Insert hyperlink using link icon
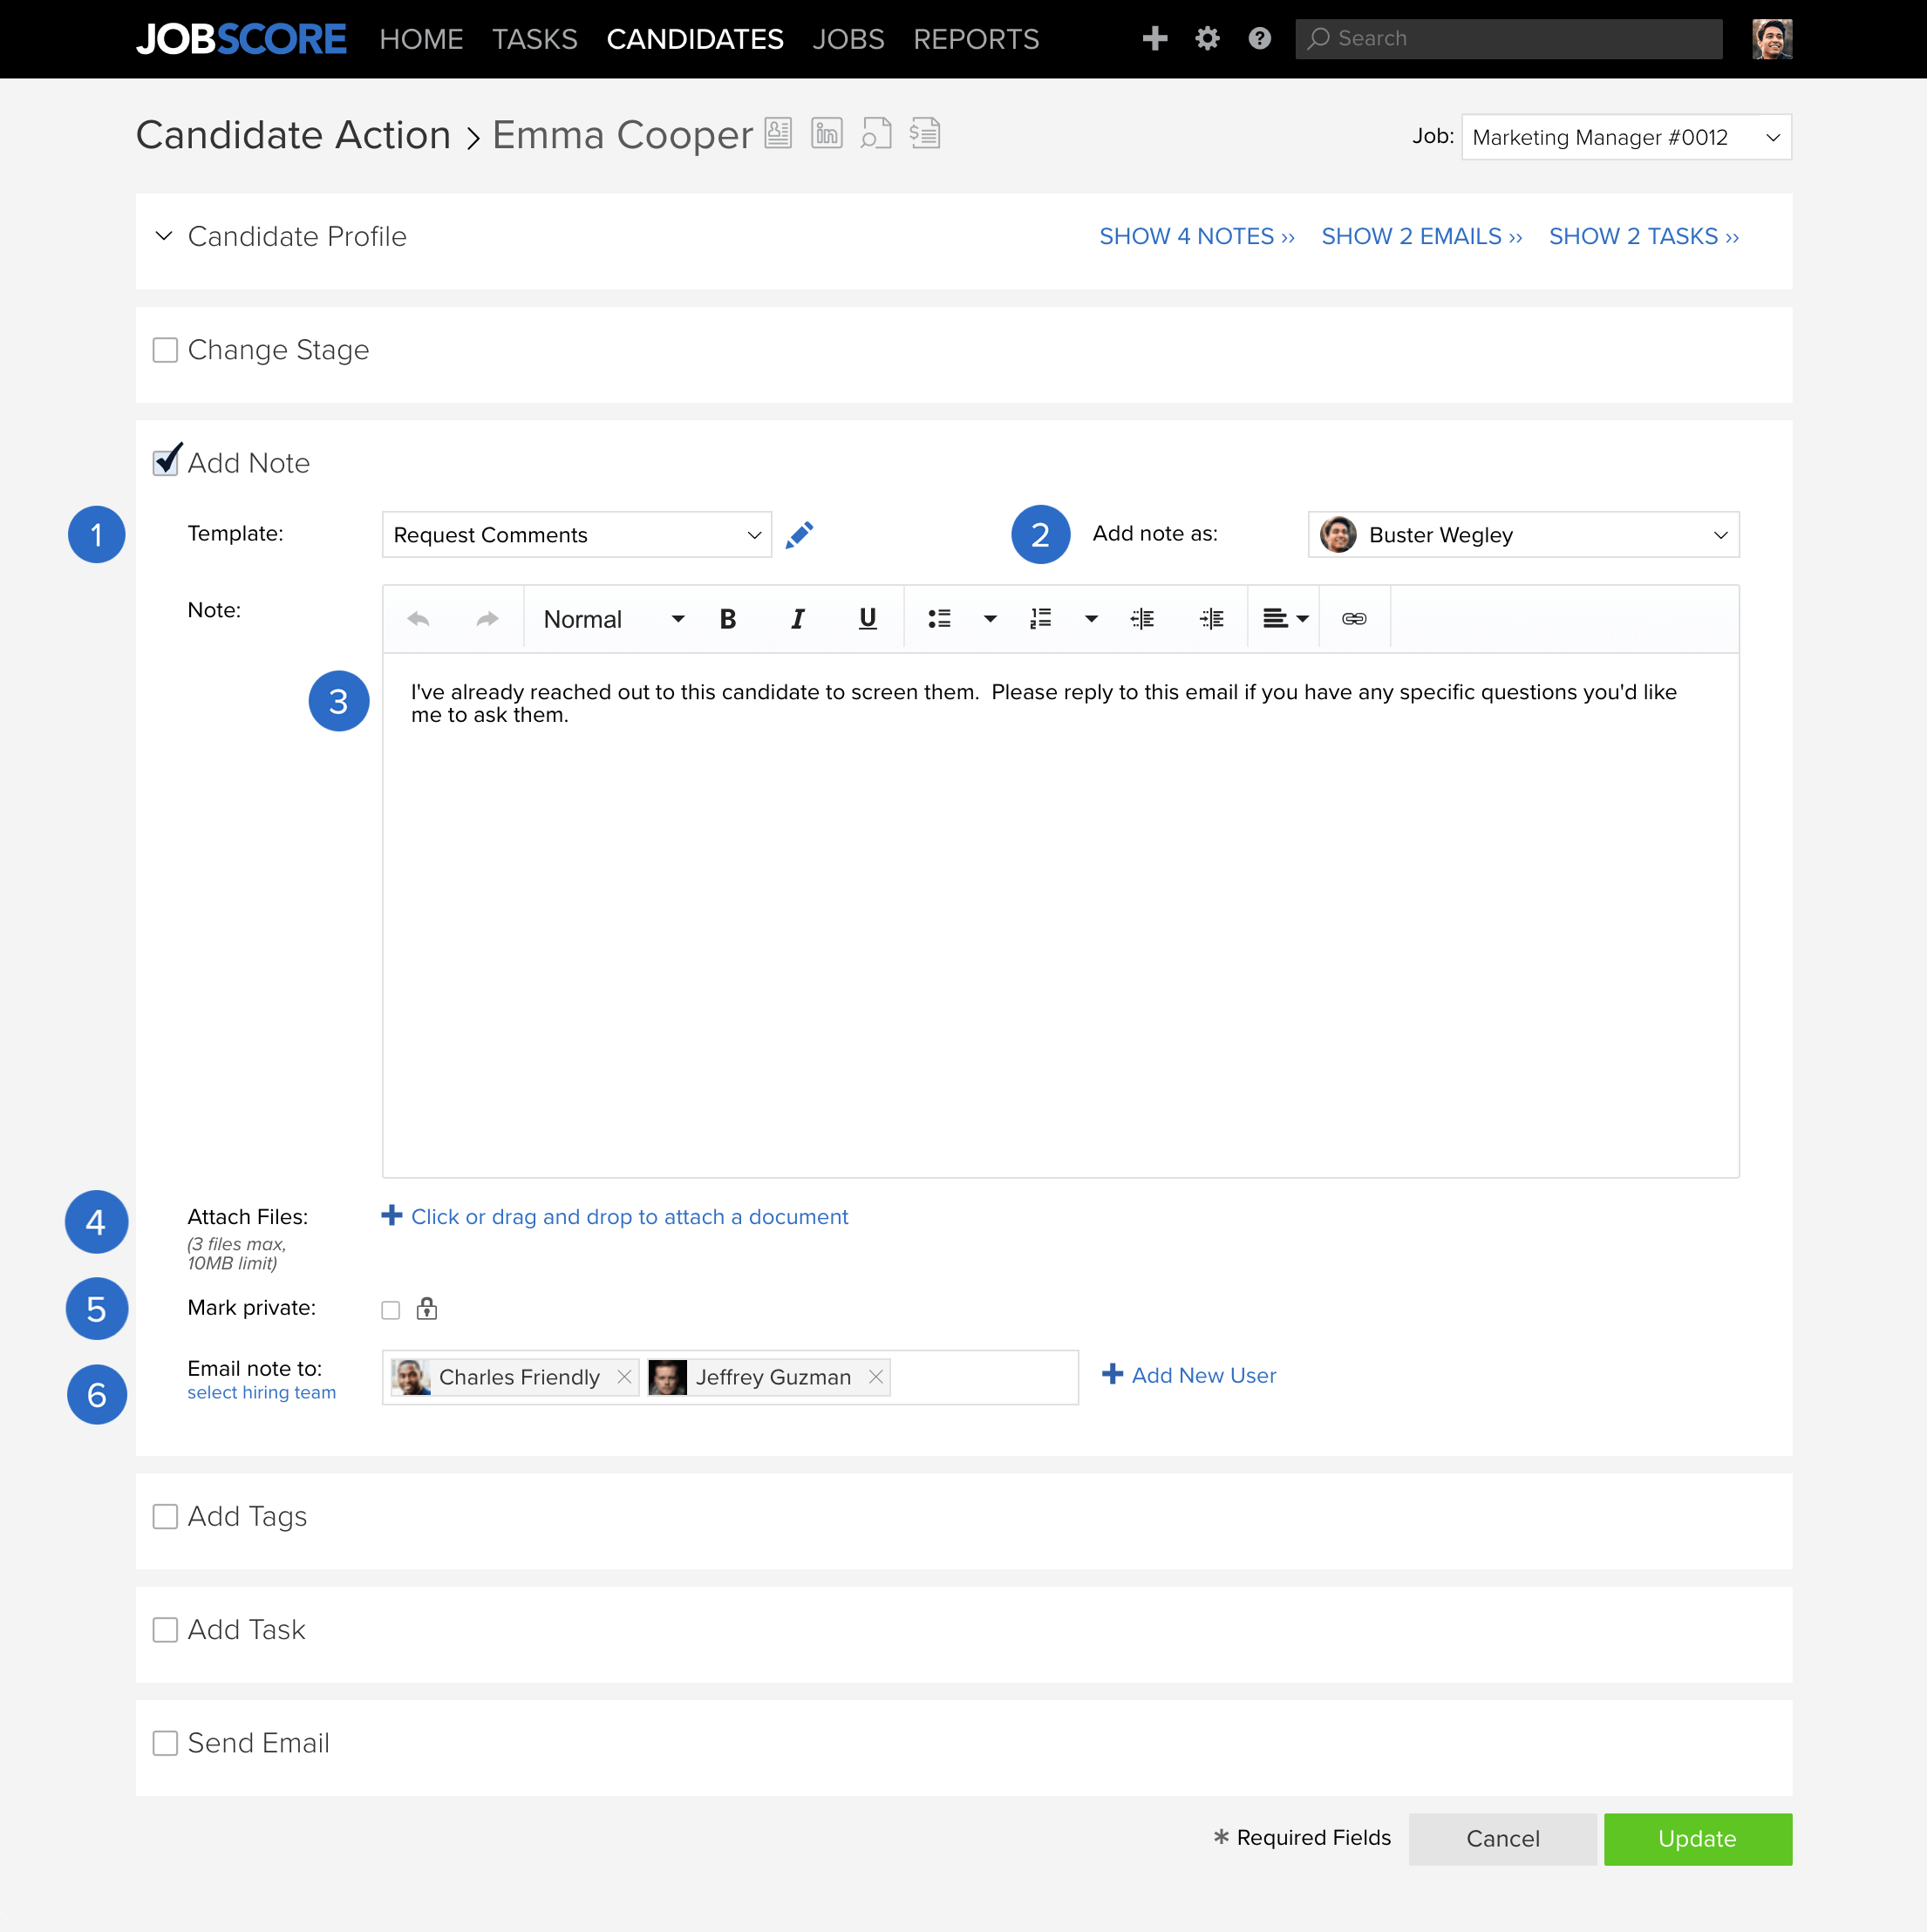This screenshot has height=1932, width=1927. pyautogui.click(x=1354, y=619)
